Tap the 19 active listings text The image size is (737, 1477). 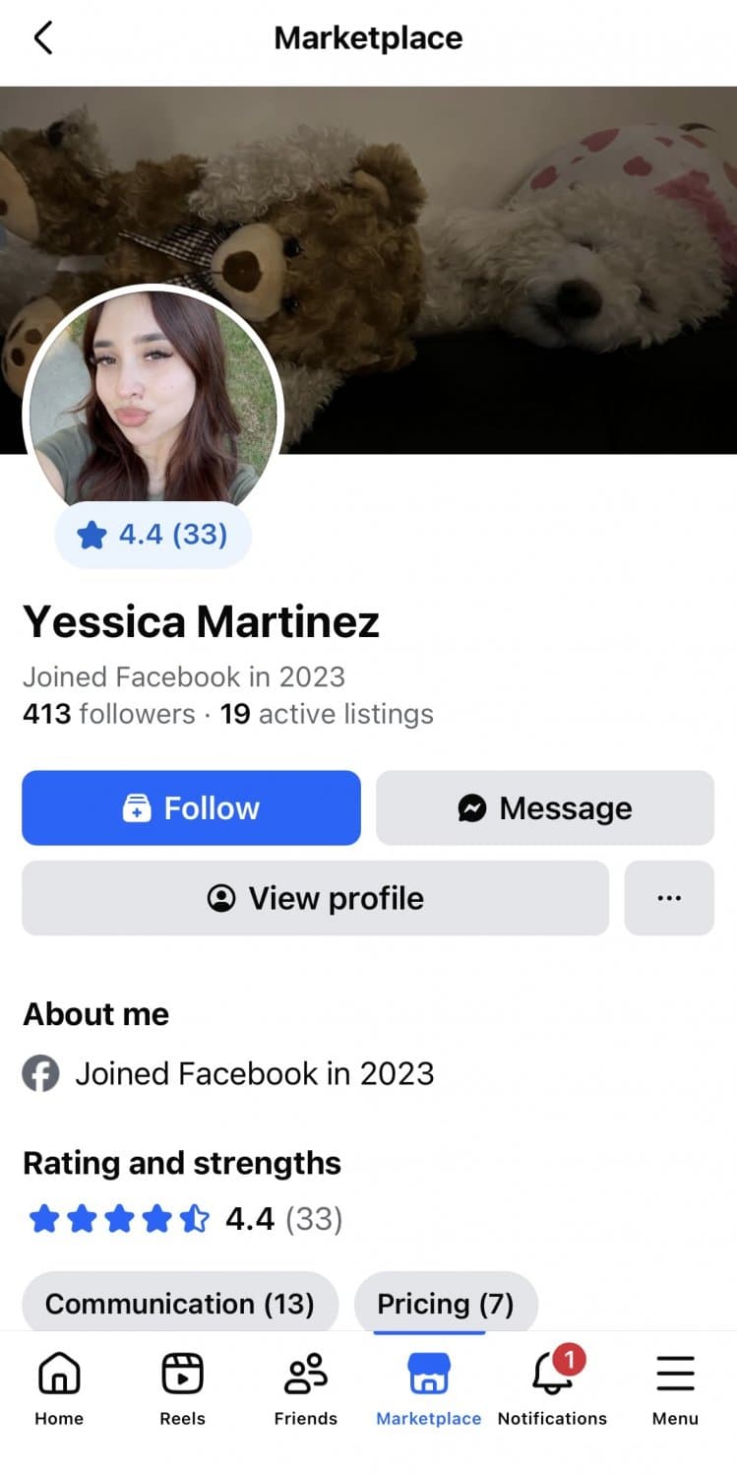pyautogui.click(x=327, y=713)
